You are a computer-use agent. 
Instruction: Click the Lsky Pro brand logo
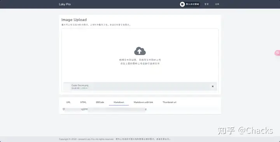[65, 4]
